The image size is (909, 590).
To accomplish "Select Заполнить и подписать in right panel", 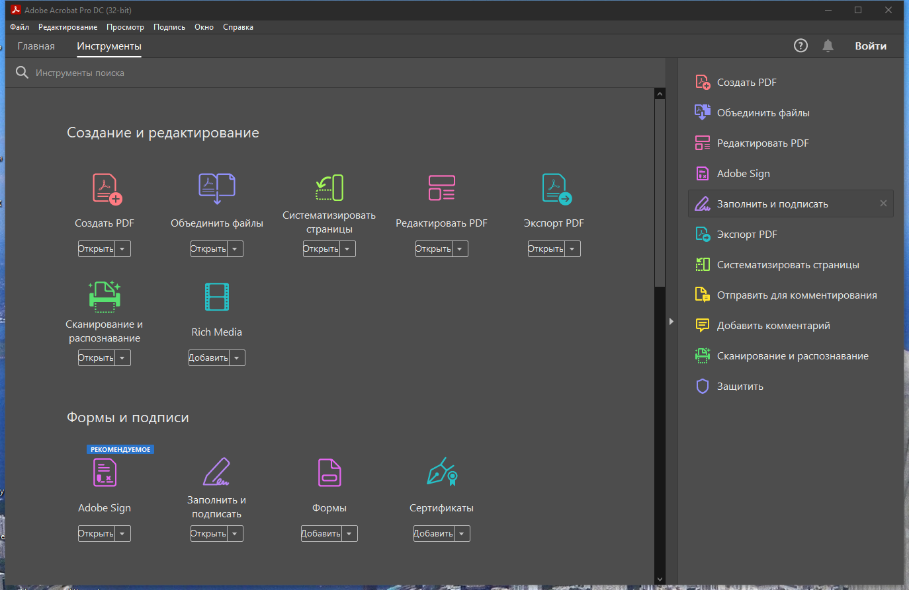I will tap(791, 204).
